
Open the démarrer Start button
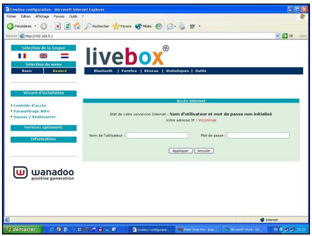pos(23,229)
